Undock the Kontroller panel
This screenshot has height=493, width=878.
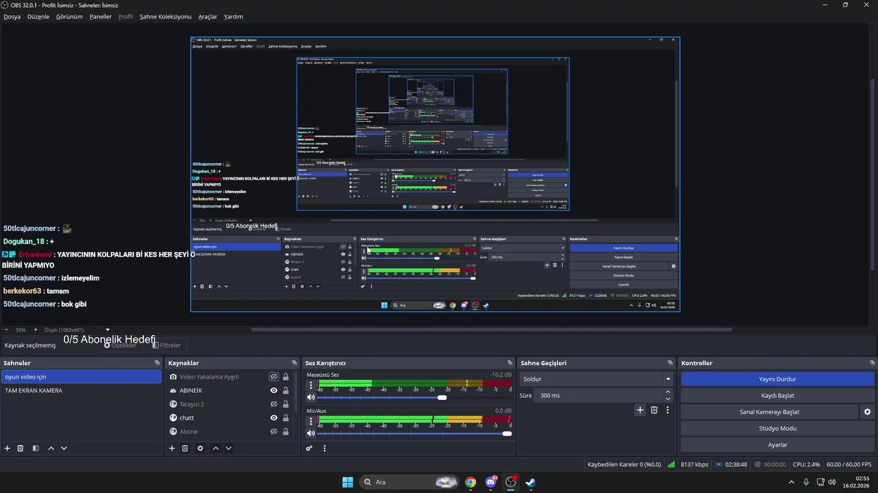tap(871, 363)
